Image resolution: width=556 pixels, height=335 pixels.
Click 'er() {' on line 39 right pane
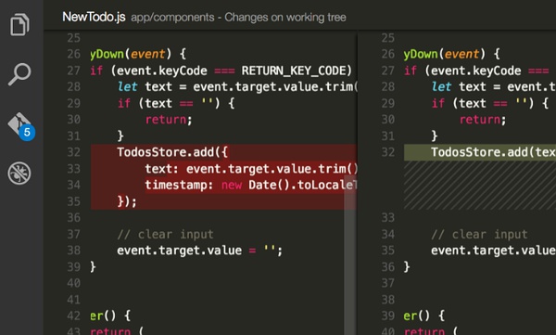click(424, 316)
